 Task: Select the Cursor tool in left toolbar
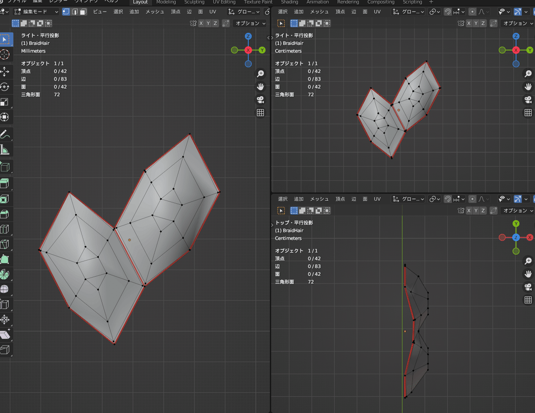tap(5, 54)
